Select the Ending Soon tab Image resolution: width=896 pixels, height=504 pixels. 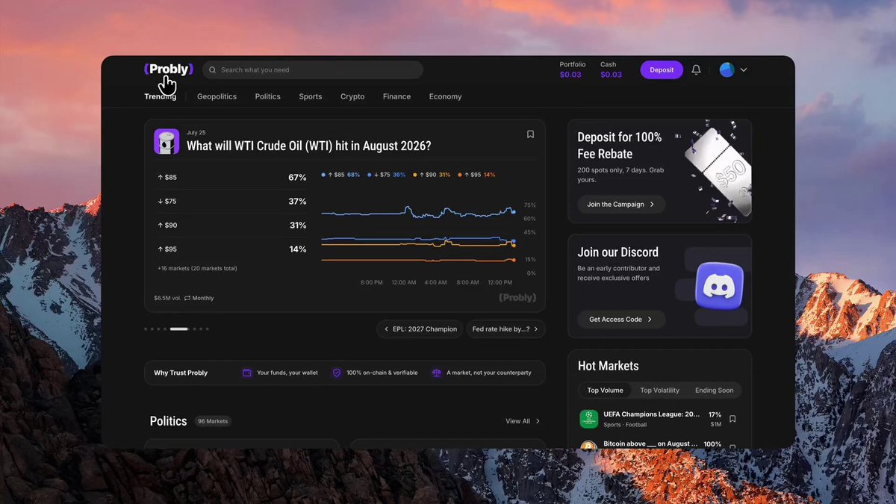pyautogui.click(x=714, y=391)
